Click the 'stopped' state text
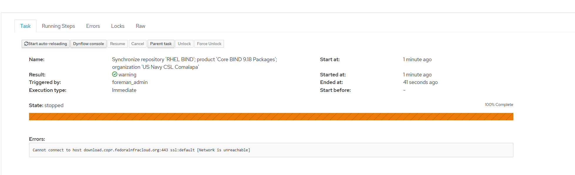Image resolution: width=575 pixels, height=175 pixels. point(54,105)
